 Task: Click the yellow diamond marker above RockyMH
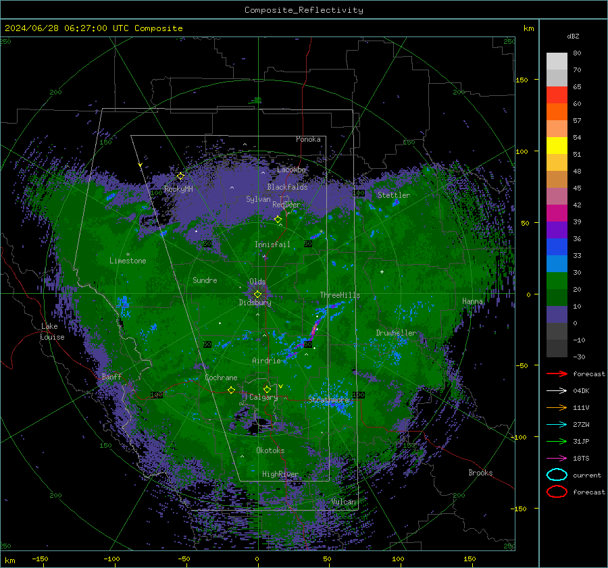point(180,176)
